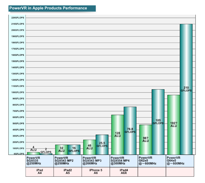This screenshot has height=183, width=205.
Task: Select the PowerVR G64x0 @~600MHz cell
Action: pyautogui.click(x=180, y=161)
